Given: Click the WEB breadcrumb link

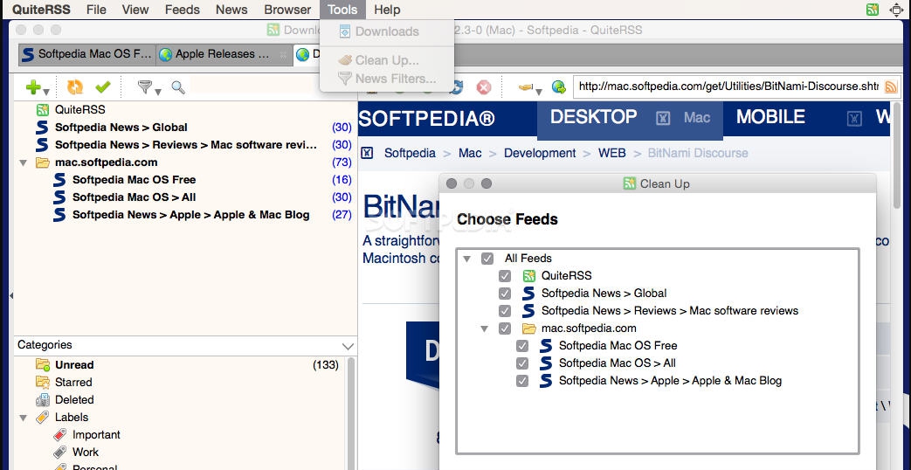Looking at the screenshot, I should (611, 154).
